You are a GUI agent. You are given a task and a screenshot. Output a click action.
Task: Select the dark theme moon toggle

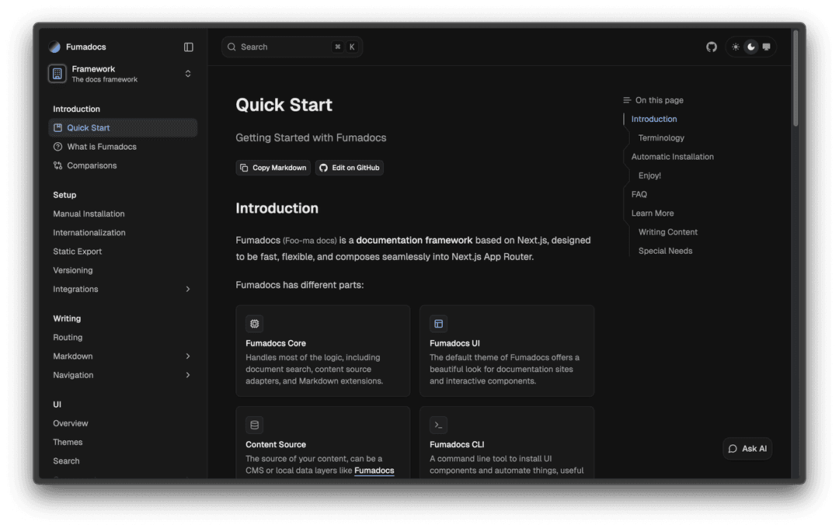tap(751, 47)
